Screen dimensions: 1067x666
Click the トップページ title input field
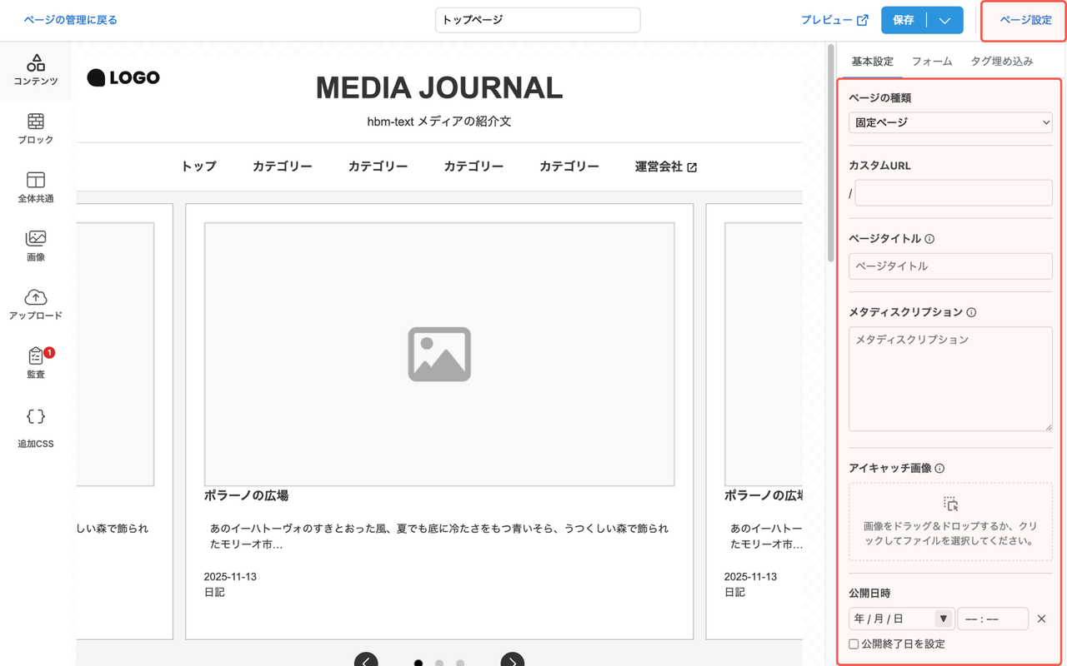[x=537, y=20]
